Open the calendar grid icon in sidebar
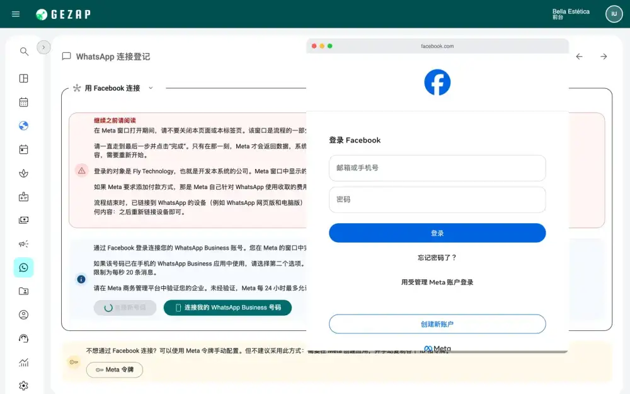The width and height of the screenshot is (630, 394). [24, 101]
